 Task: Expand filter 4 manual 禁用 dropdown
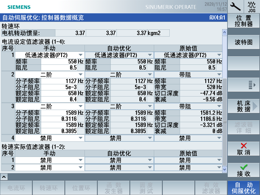(50, 138)
